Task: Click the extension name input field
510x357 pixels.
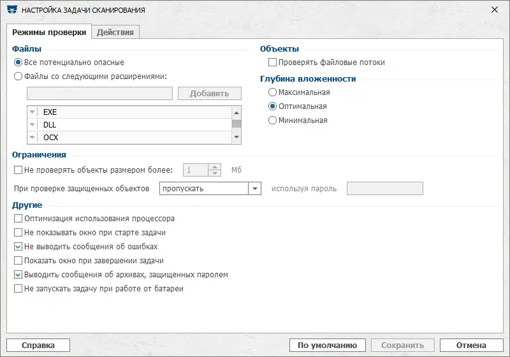Action: [x=99, y=94]
